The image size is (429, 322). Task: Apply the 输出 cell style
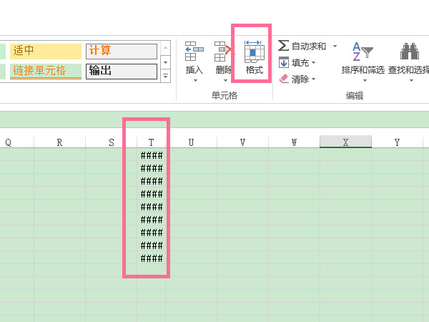(x=121, y=71)
